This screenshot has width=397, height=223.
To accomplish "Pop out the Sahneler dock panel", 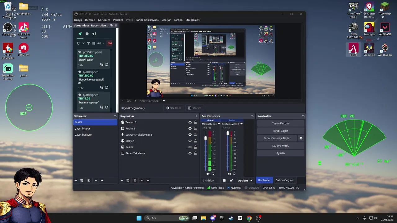I will 115,116.
